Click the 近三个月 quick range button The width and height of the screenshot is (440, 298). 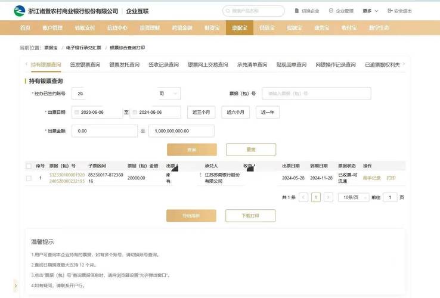tap(201, 112)
